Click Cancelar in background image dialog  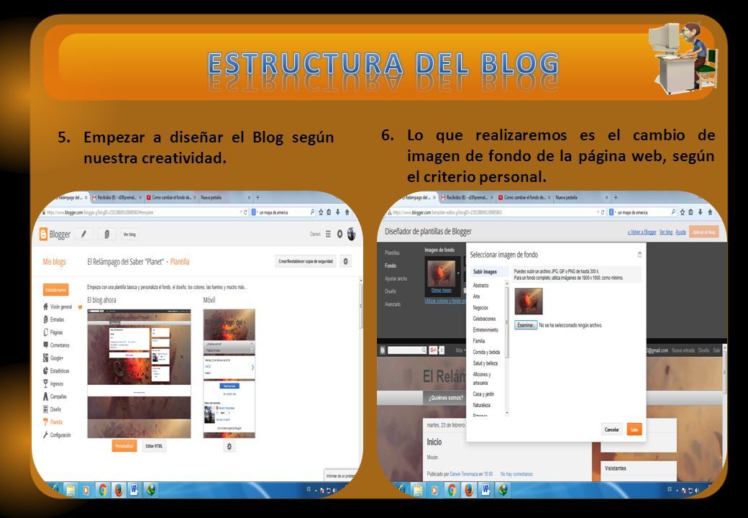611,430
